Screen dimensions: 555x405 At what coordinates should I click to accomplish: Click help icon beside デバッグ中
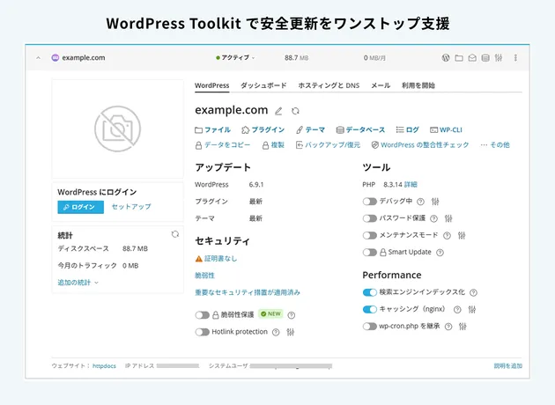[420, 202]
